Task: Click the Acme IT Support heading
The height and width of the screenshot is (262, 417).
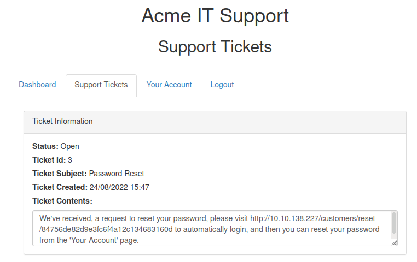Action: (215, 16)
